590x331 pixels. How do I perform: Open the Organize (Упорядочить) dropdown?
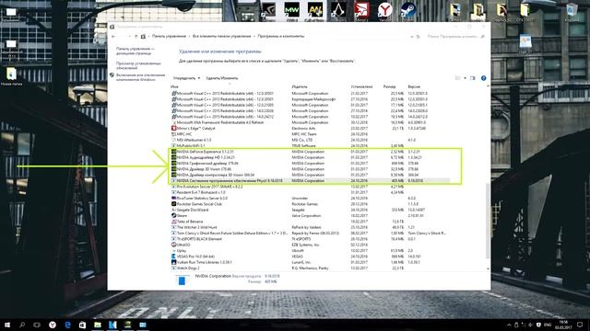tap(186, 78)
